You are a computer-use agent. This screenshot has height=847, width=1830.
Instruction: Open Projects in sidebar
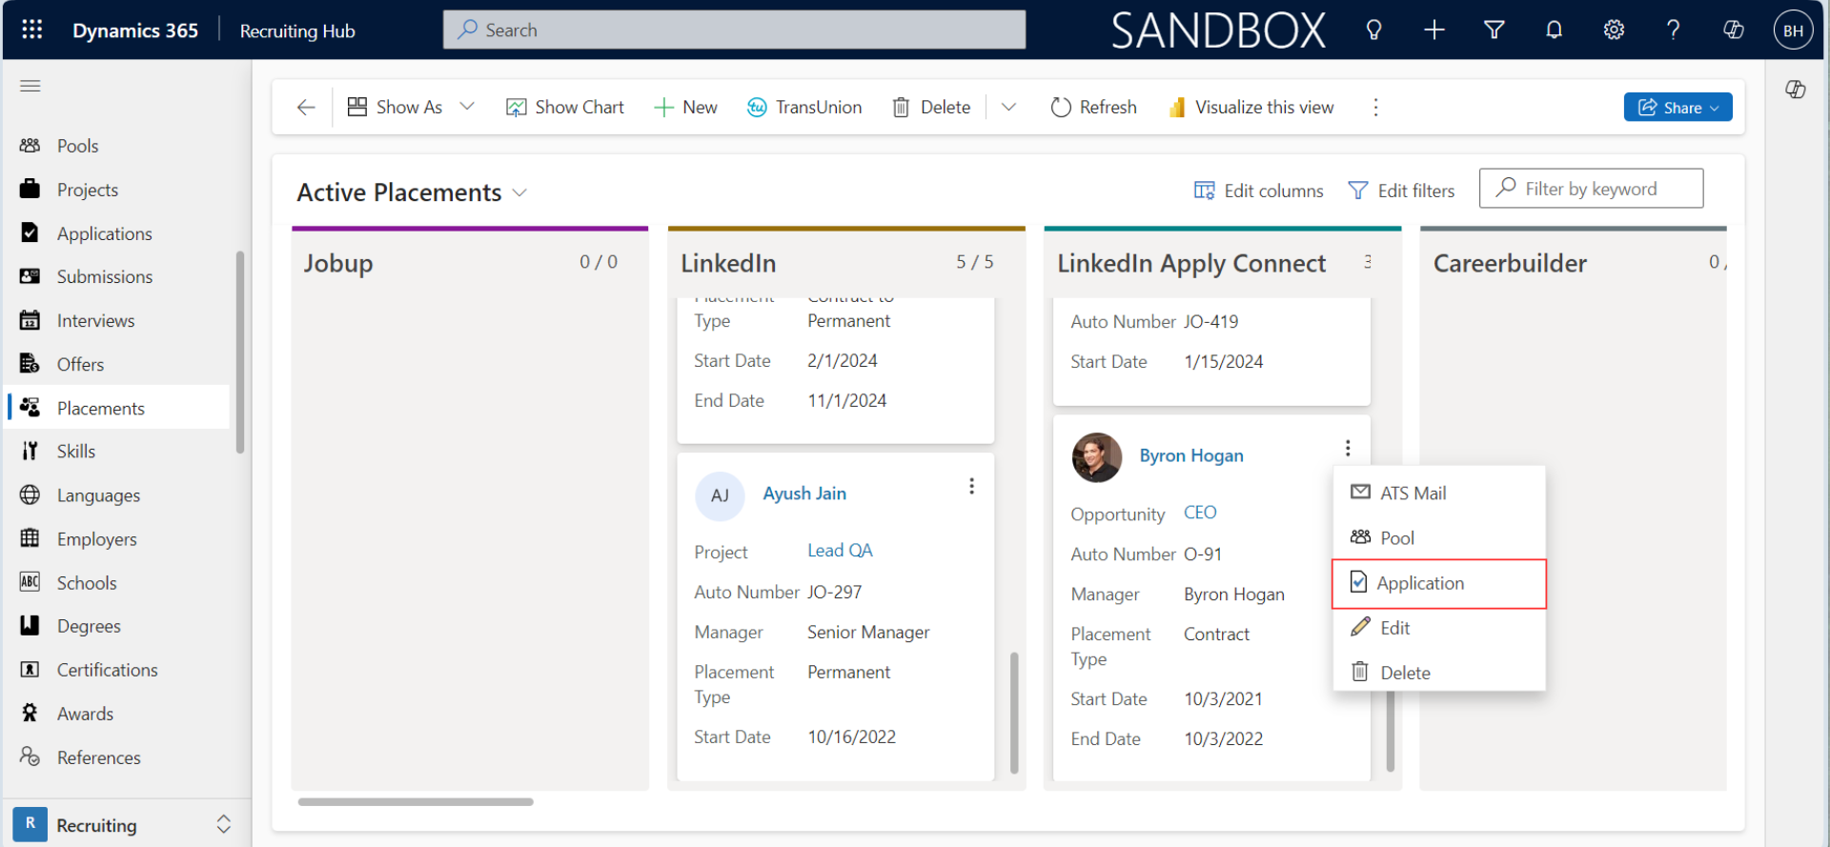tap(117, 190)
